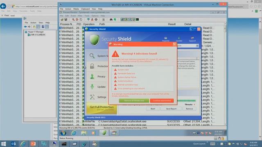Click Jump To green arrow in Process Monitor
The width and height of the screenshot is (262, 147).
pos(115,20)
